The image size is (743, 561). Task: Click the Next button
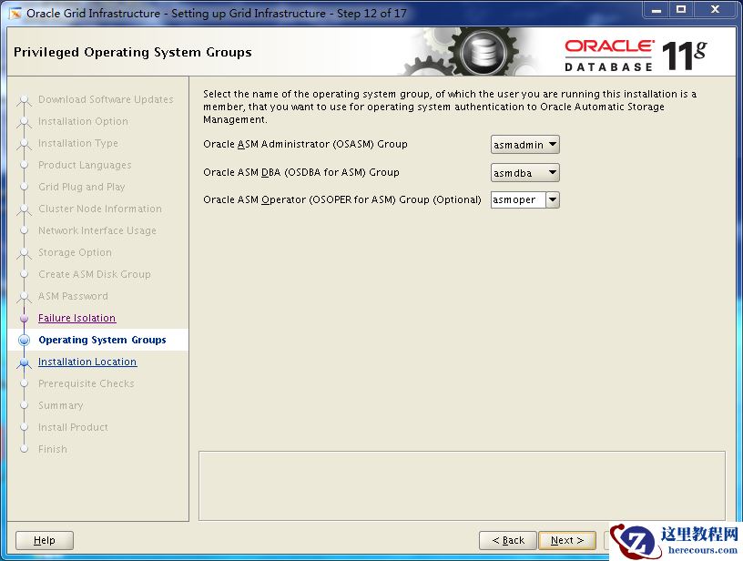(x=567, y=540)
